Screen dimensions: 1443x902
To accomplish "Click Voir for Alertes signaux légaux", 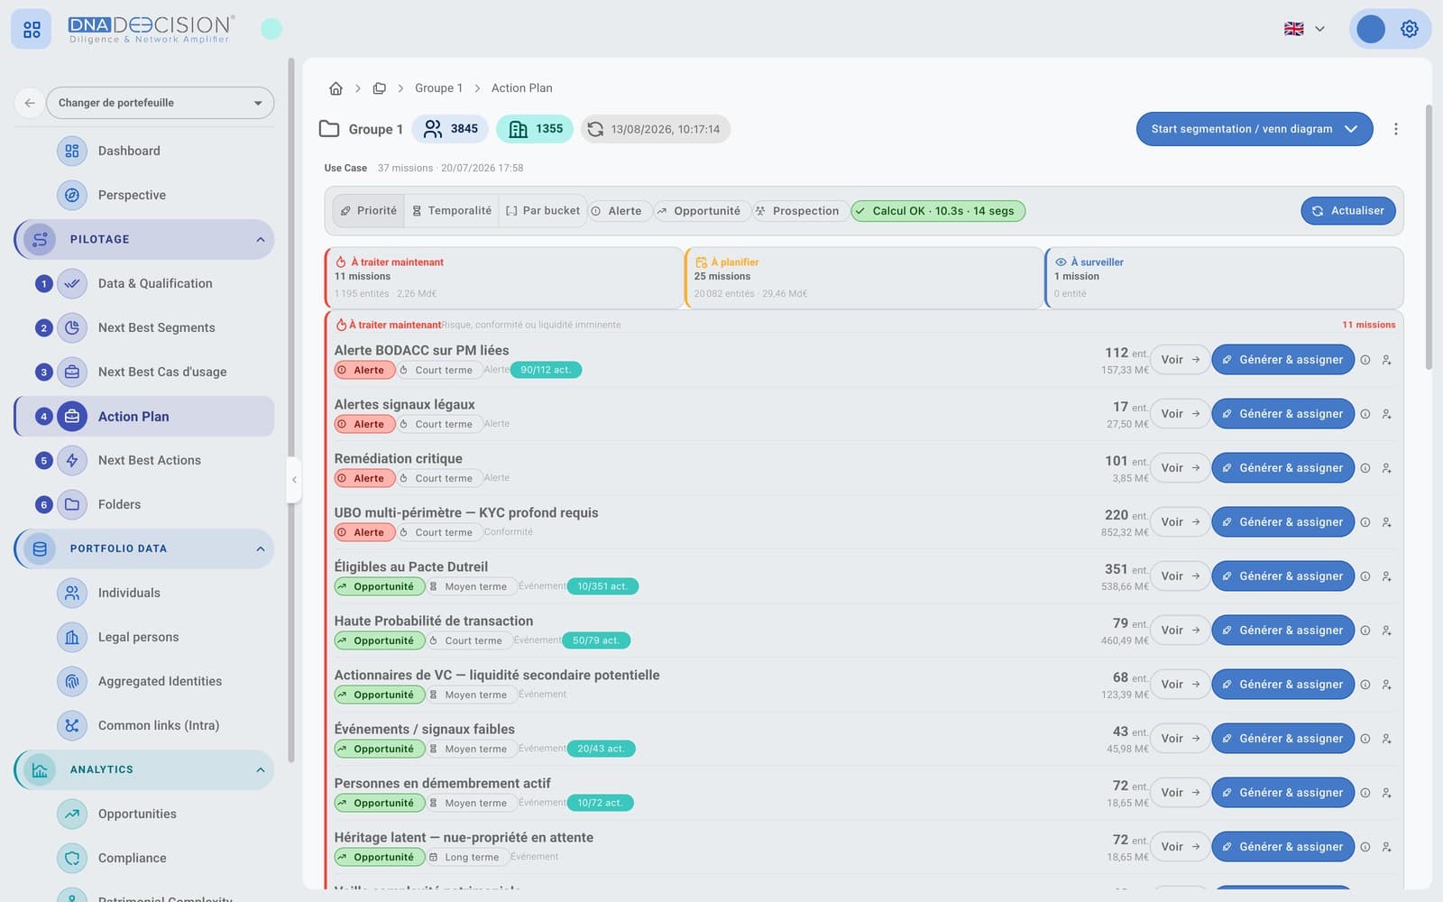I will click(x=1180, y=414).
